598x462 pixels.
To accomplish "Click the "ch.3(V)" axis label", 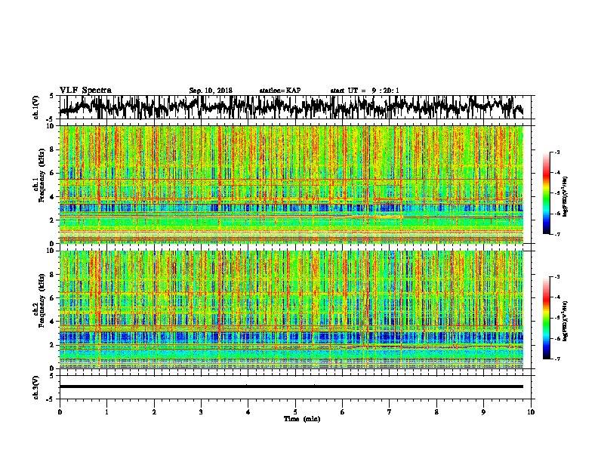I will pyautogui.click(x=36, y=387).
